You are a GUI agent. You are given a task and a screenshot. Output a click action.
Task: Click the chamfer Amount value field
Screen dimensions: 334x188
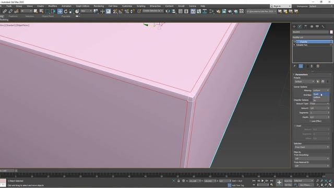click(318, 108)
